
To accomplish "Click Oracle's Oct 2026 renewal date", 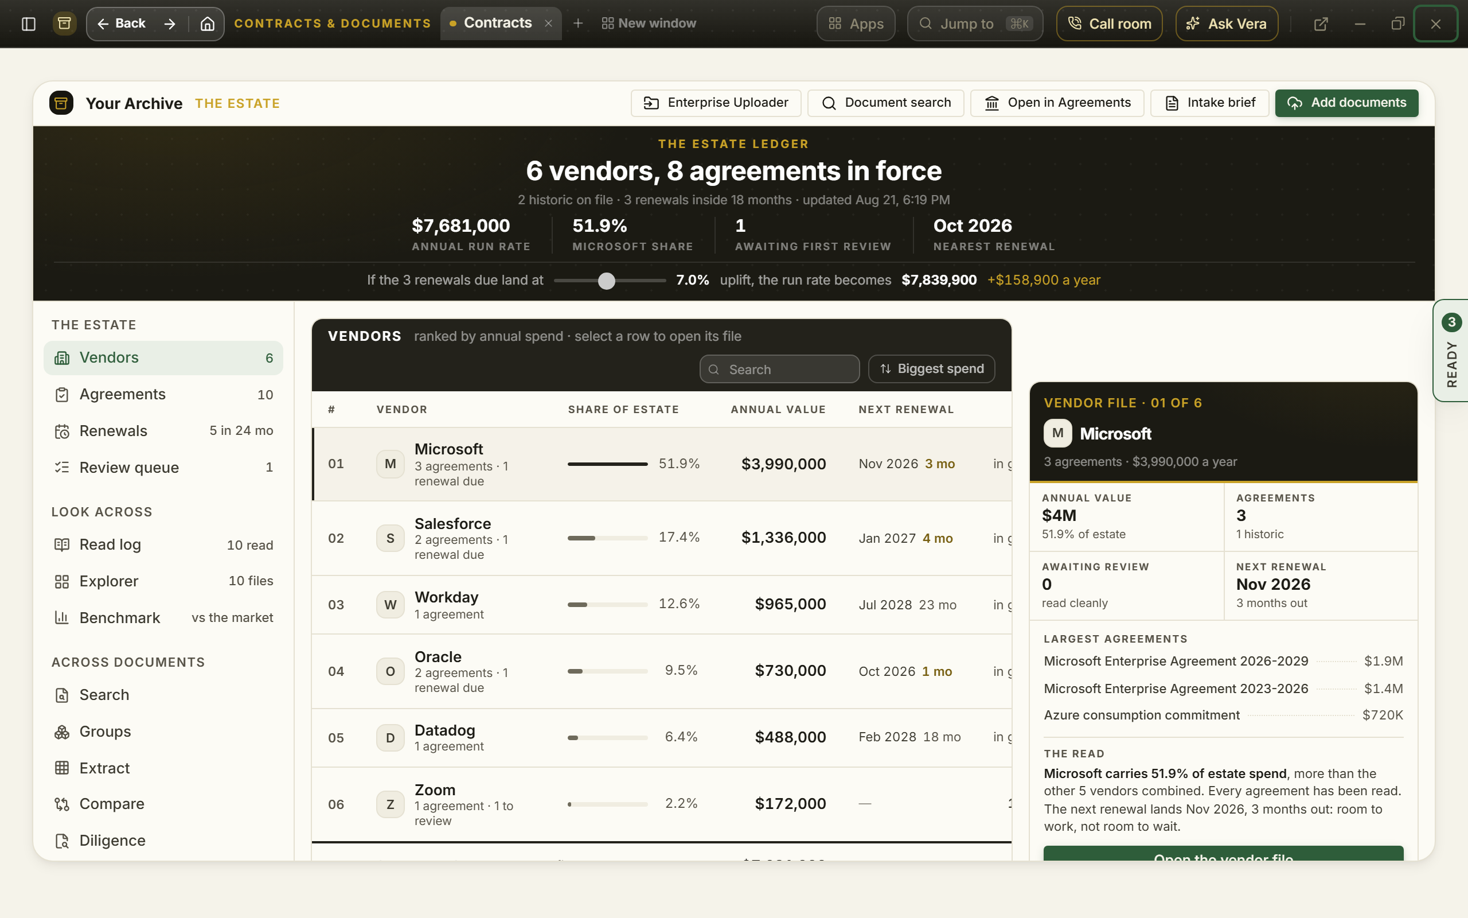I will pos(887,671).
